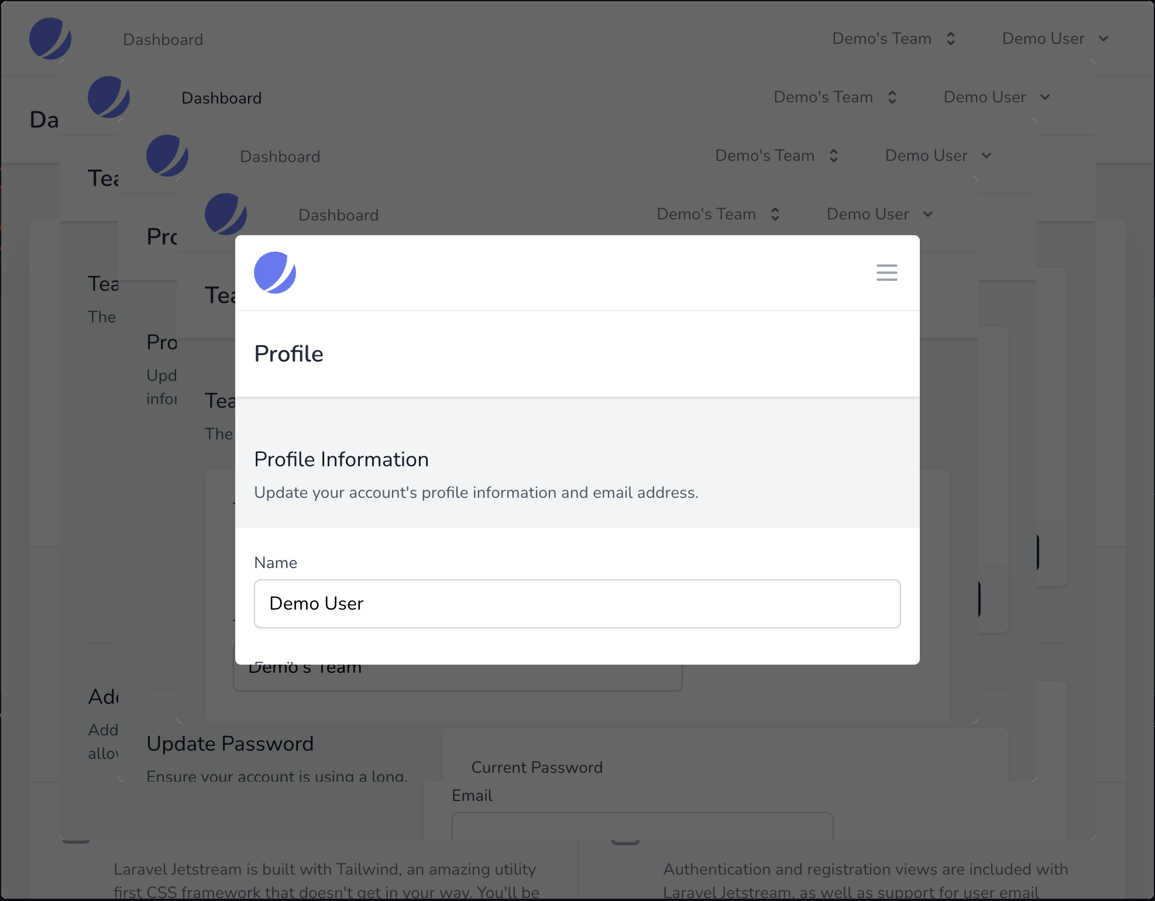Select the bold Dashboard nav link

(222, 98)
